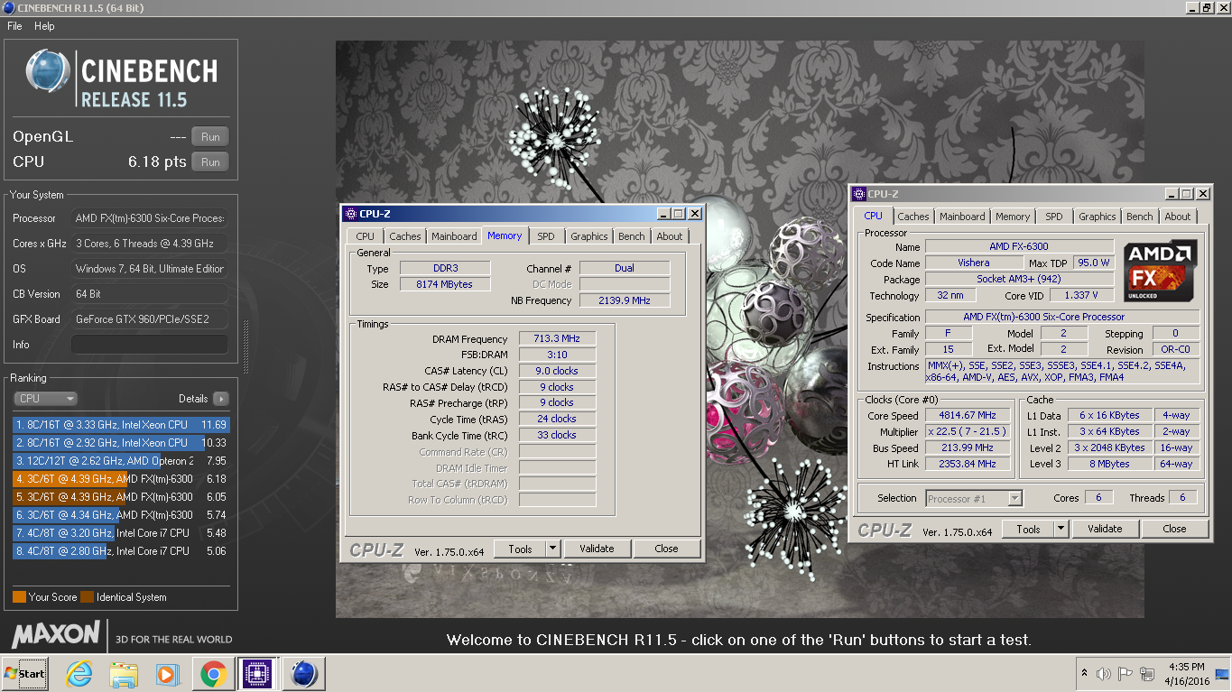
Task: Select ranking entry 12C/12T @ 2.62 GHz Opteron
Action: [121, 461]
